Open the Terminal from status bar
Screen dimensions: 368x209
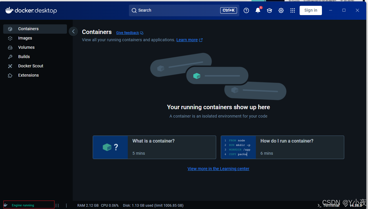point(328,205)
